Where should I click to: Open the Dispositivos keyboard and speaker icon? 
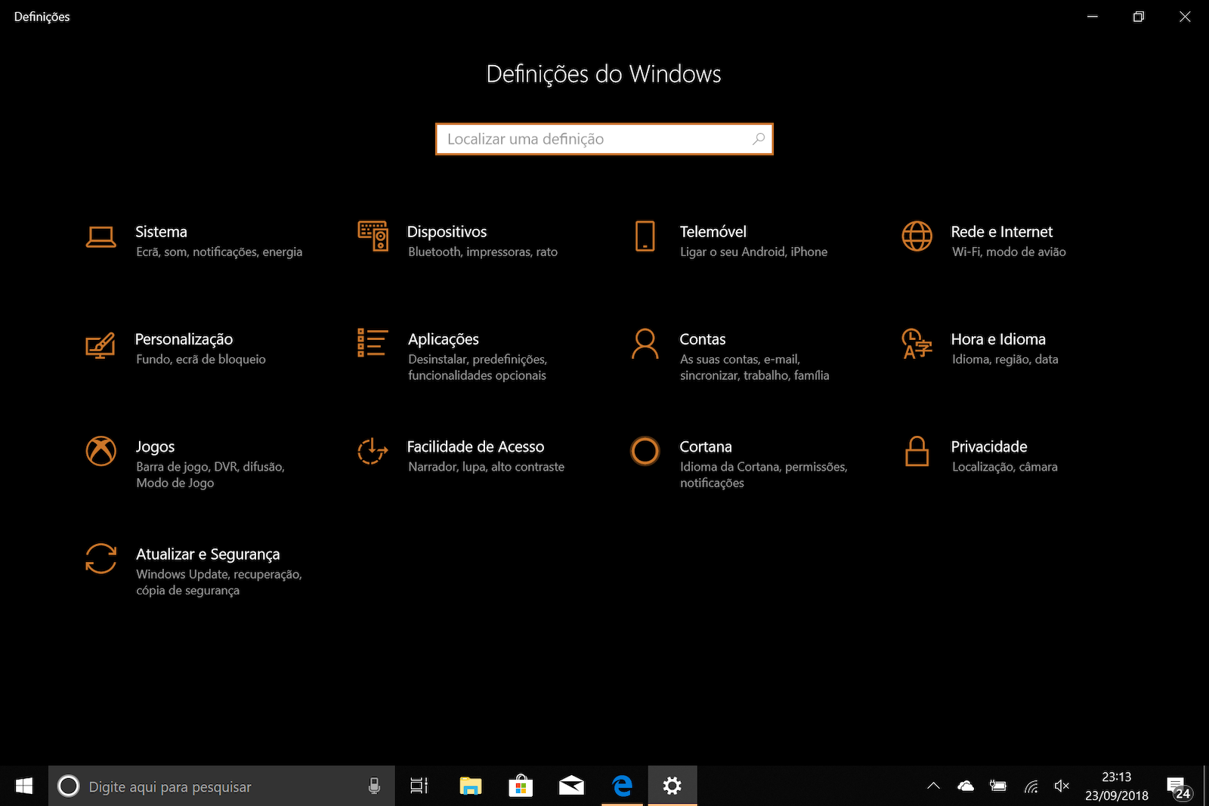373,236
